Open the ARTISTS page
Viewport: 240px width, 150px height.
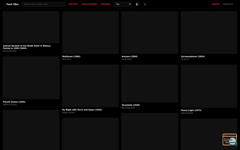(73, 4)
